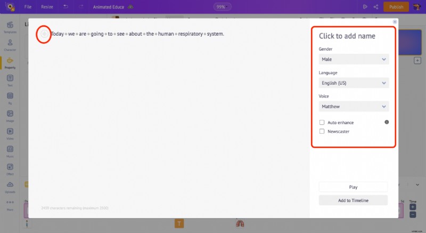
Task: Preview the video with the play icon
Action: pyautogui.click(x=365, y=7)
